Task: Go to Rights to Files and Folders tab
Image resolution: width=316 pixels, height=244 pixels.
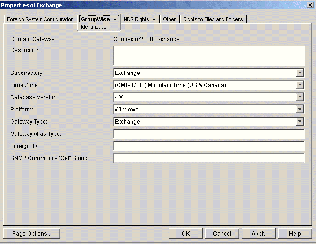Action: point(213,19)
